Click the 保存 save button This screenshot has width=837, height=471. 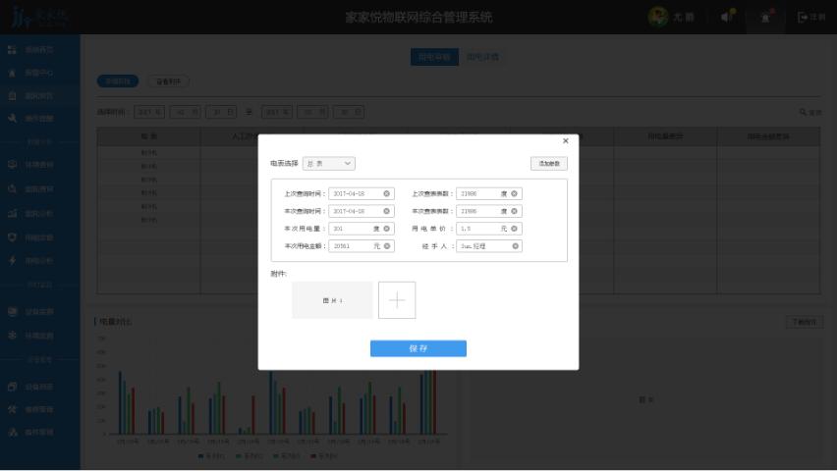click(418, 348)
